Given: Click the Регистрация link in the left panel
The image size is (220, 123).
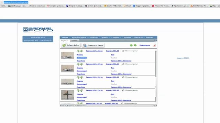Looking at the screenshot, I should (x=28, y=41).
